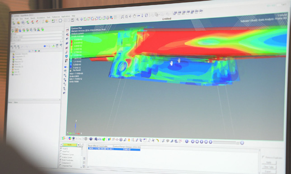291x174 pixels.
Task: Click the gear icon in bottom toolbar
Action: (x=86, y=139)
